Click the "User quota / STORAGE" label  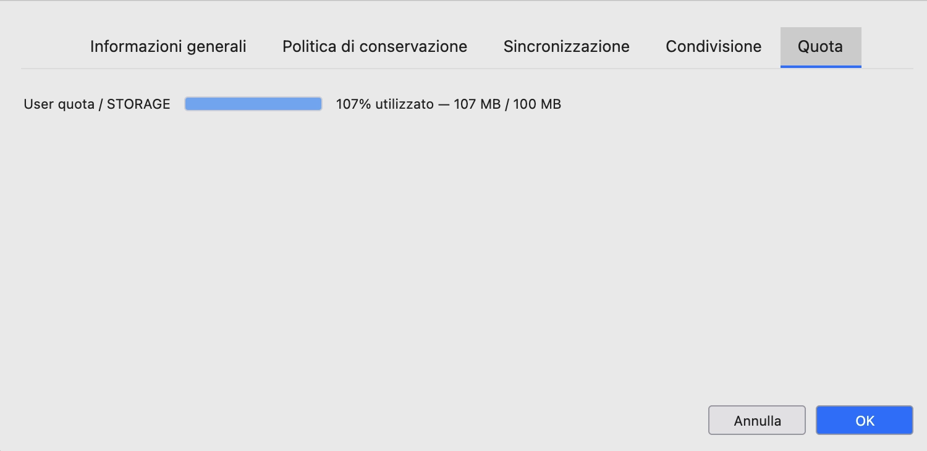pos(97,104)
